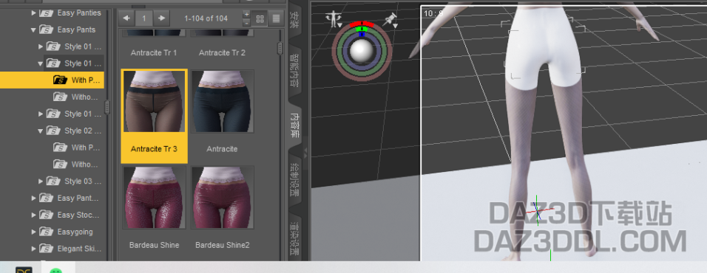Click the pin icon in viewport
Viewport: 707px width, 273px height.
[390, 20]
